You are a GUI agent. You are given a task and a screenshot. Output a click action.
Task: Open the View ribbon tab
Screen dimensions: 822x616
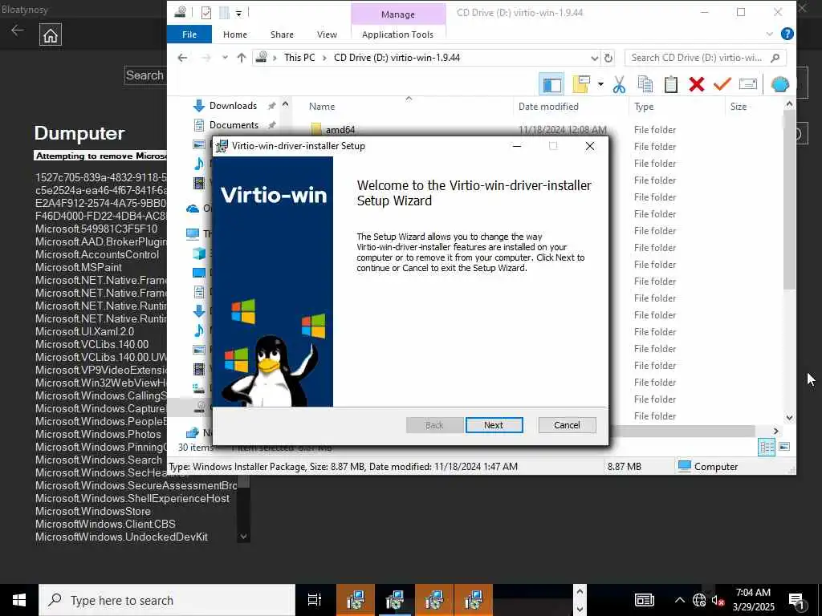pos(327,34)
